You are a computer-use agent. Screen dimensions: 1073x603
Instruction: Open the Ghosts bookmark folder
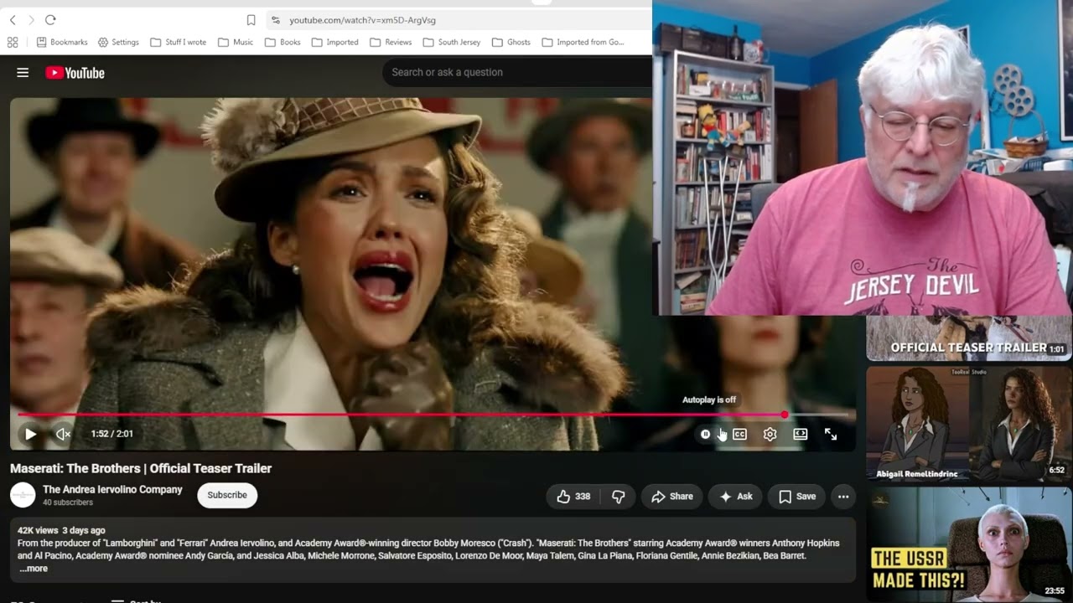511,42
